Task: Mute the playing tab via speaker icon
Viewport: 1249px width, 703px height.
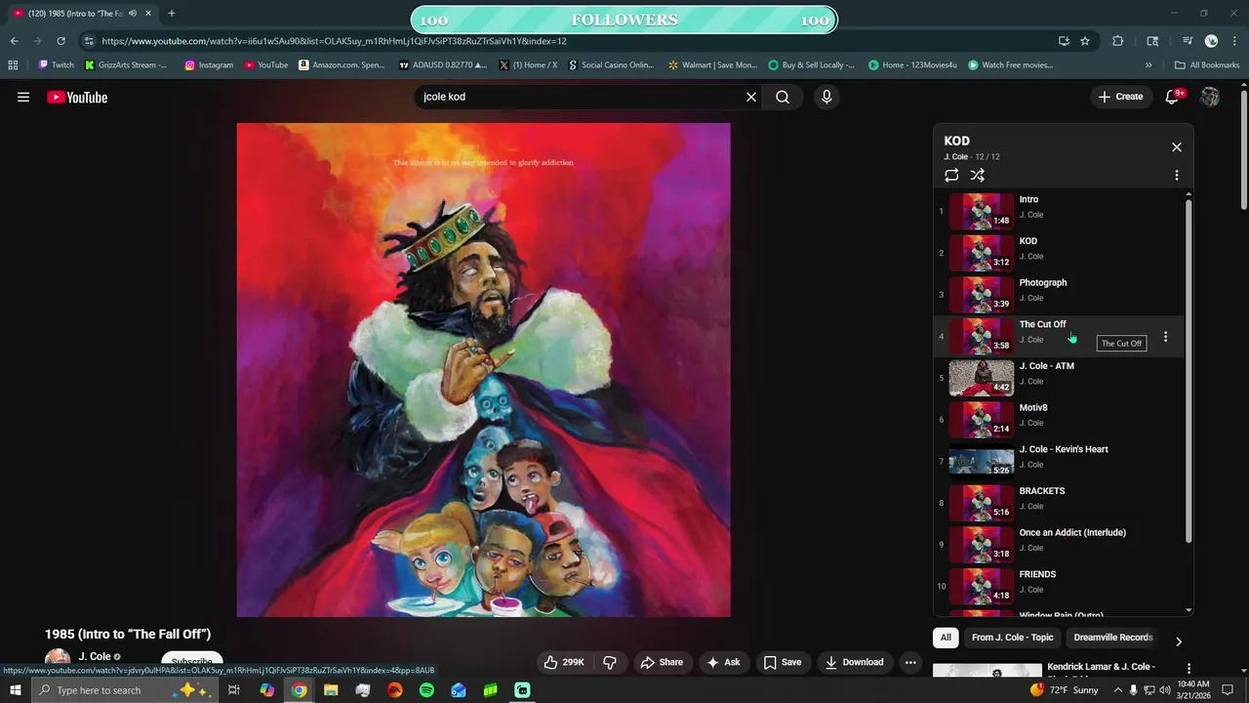Action: 133,13
